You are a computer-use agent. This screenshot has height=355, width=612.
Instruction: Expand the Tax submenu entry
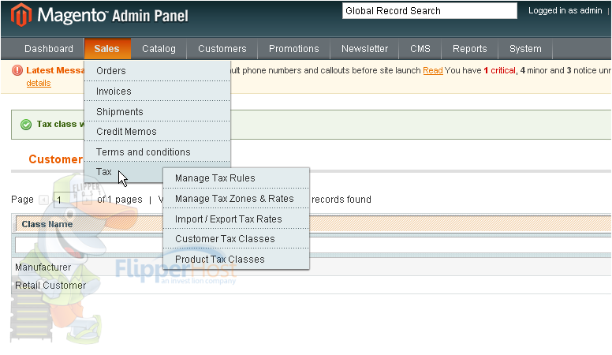pyautogui.click(x=124, y=172)
